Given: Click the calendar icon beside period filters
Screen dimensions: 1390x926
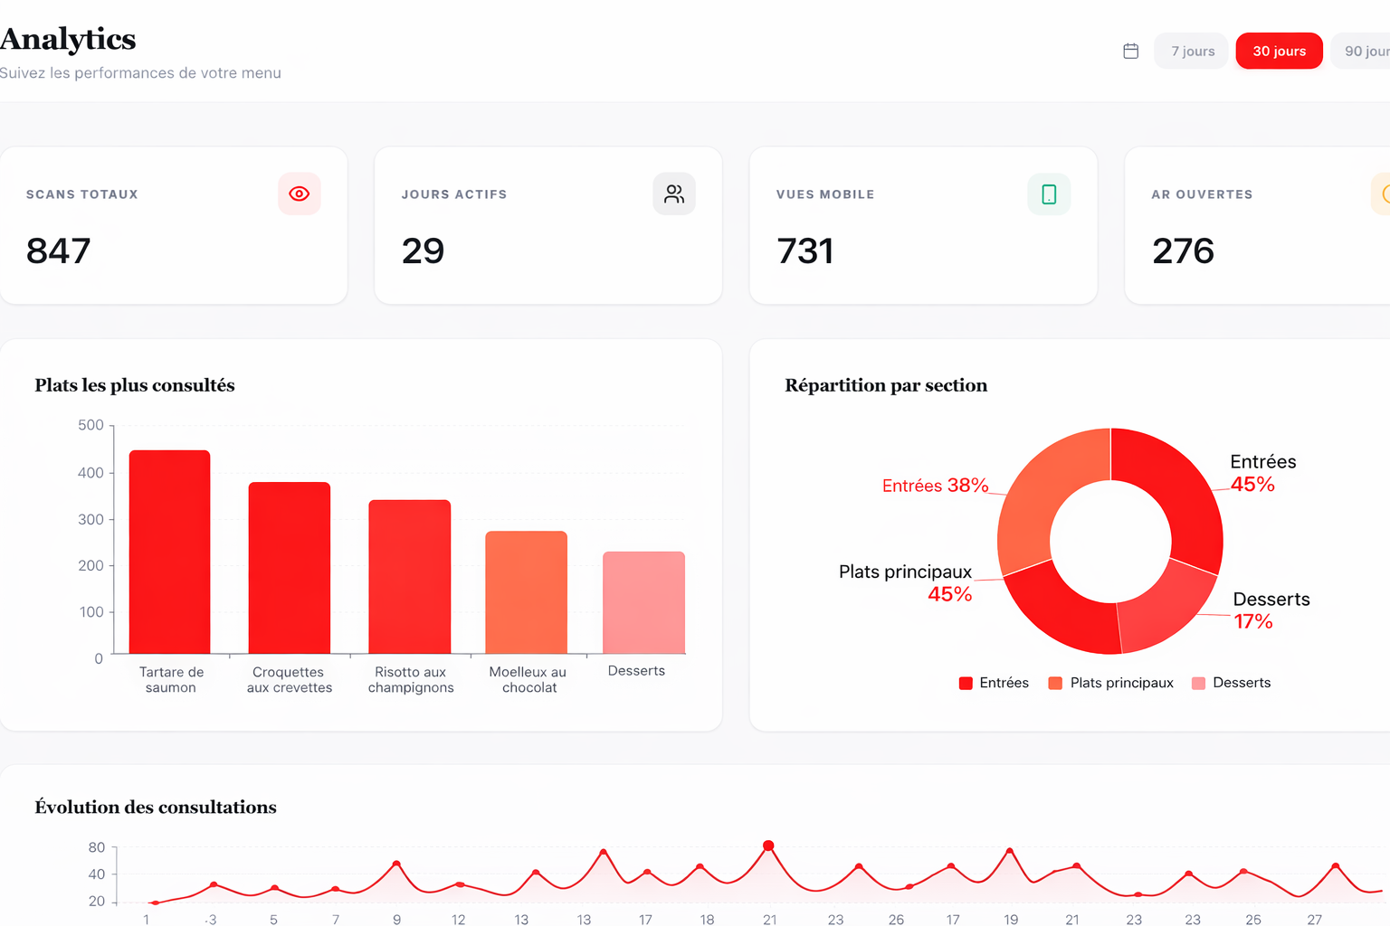Looking at the screenshot, I should point(1130,52).
